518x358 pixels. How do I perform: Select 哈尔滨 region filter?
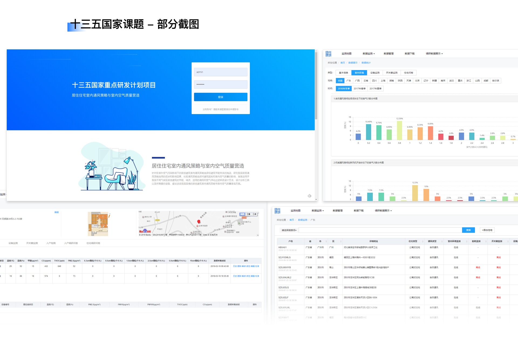(496, 81)
